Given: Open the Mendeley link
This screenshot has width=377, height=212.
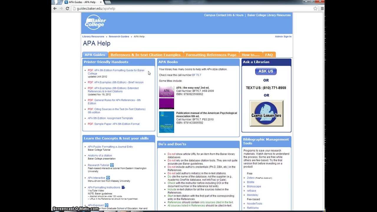Looking at the screenshot, I should 253,195.
